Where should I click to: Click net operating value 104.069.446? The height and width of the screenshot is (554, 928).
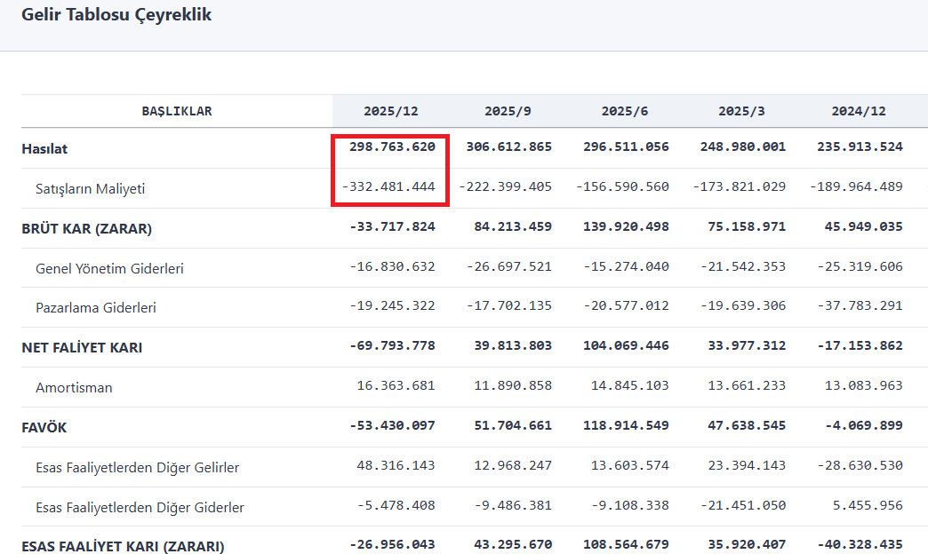tap(626, 345)
